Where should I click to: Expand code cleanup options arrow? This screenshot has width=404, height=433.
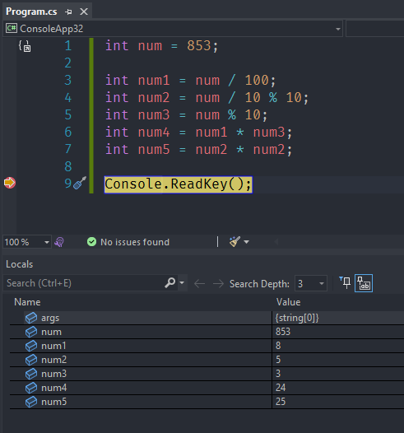point(246,242)
